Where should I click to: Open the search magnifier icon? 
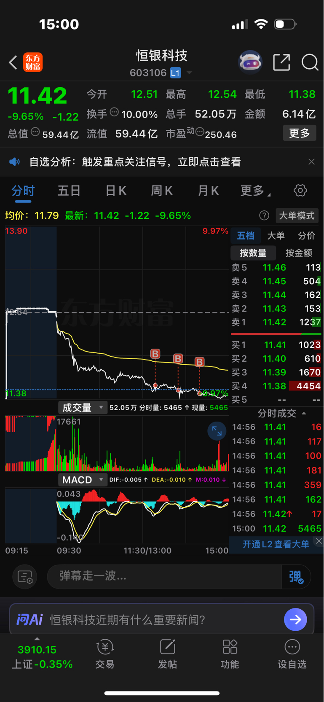coord(310,62)
